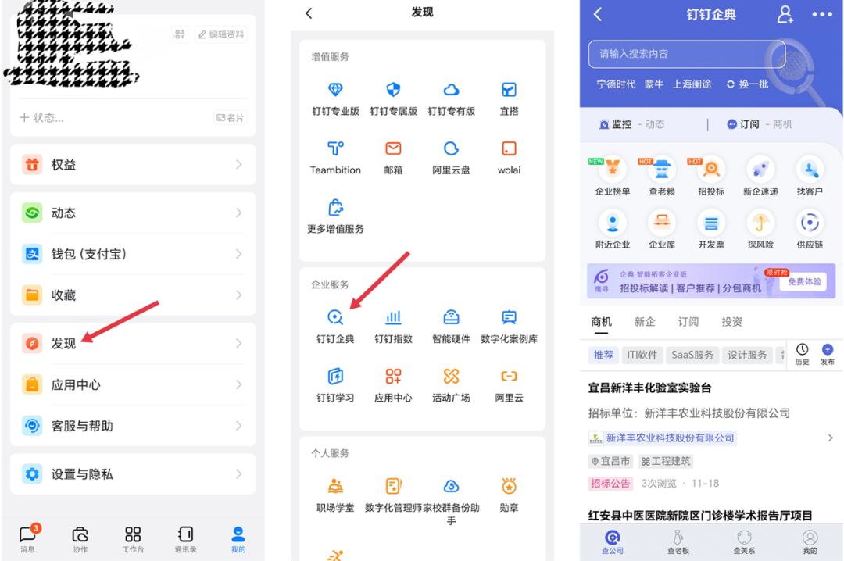Switch to 通讯录 bottom tab
This screenshot has height=561, width=844.
pos(186,539)
